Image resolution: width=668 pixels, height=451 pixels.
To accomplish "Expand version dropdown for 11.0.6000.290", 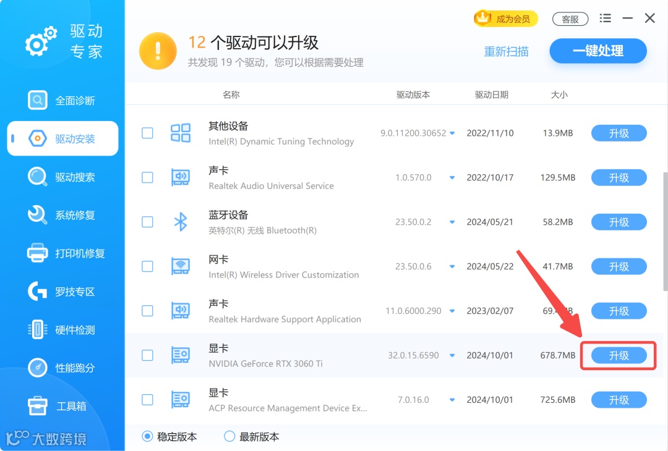I will (452, 311).
